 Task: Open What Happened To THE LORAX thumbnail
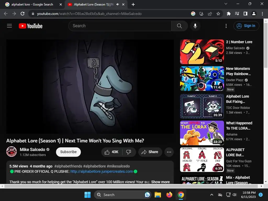click(x=202, y=133)
